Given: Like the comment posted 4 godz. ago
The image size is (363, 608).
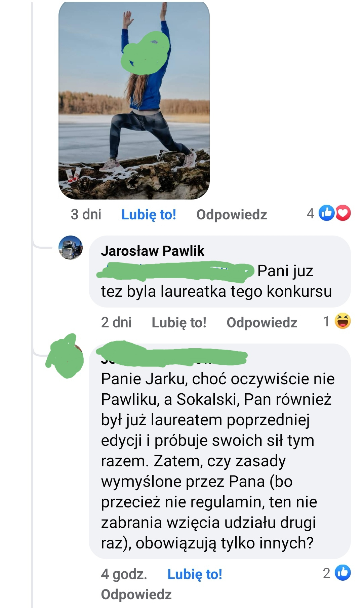Looking at the screenshot, I should 195,574.
